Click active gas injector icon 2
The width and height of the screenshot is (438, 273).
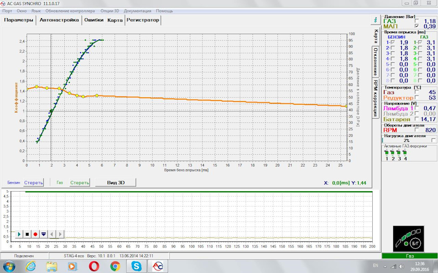pyautogui.click(x=393, y=153)
